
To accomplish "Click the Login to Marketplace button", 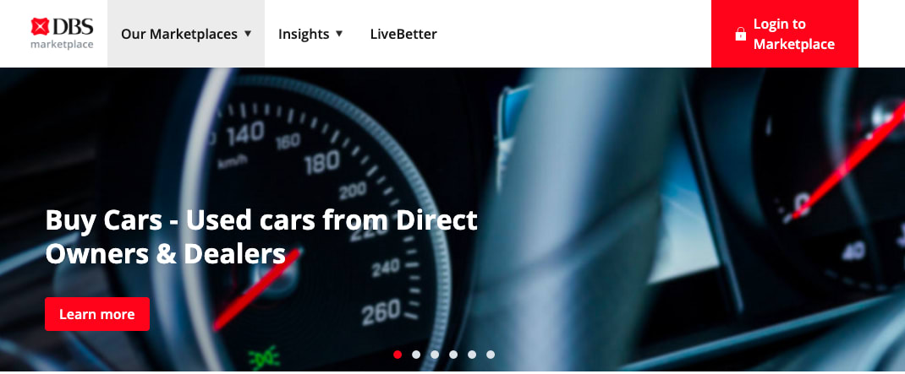I will pyautogui.click(x=785, y=34).
